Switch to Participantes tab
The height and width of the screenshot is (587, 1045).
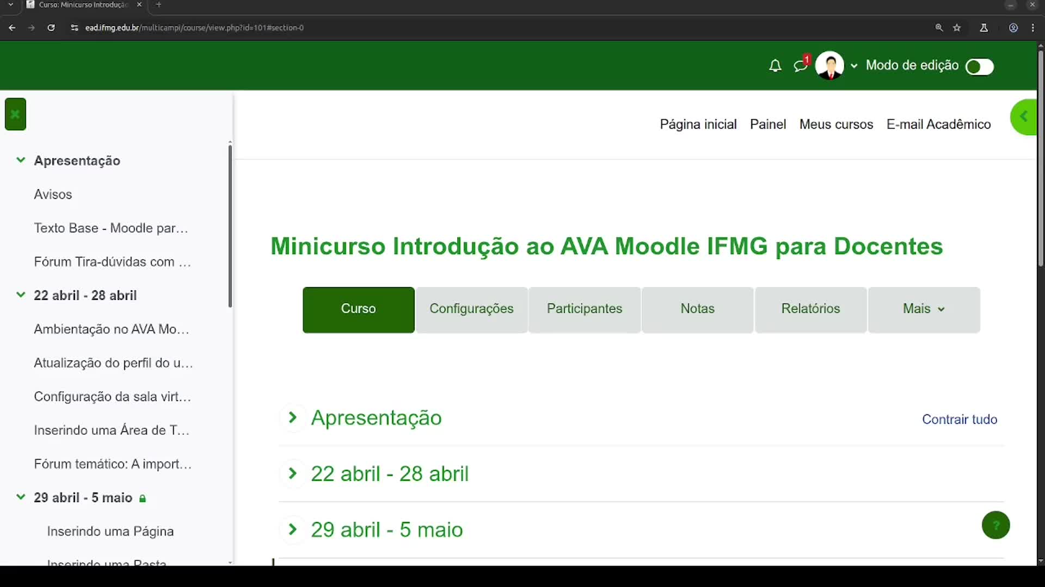(x=585, y=309)
